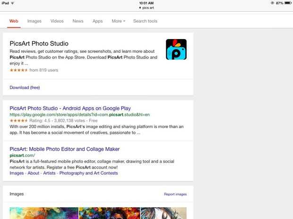Open middle colorful painting image thumbnail

pos(110,213)
